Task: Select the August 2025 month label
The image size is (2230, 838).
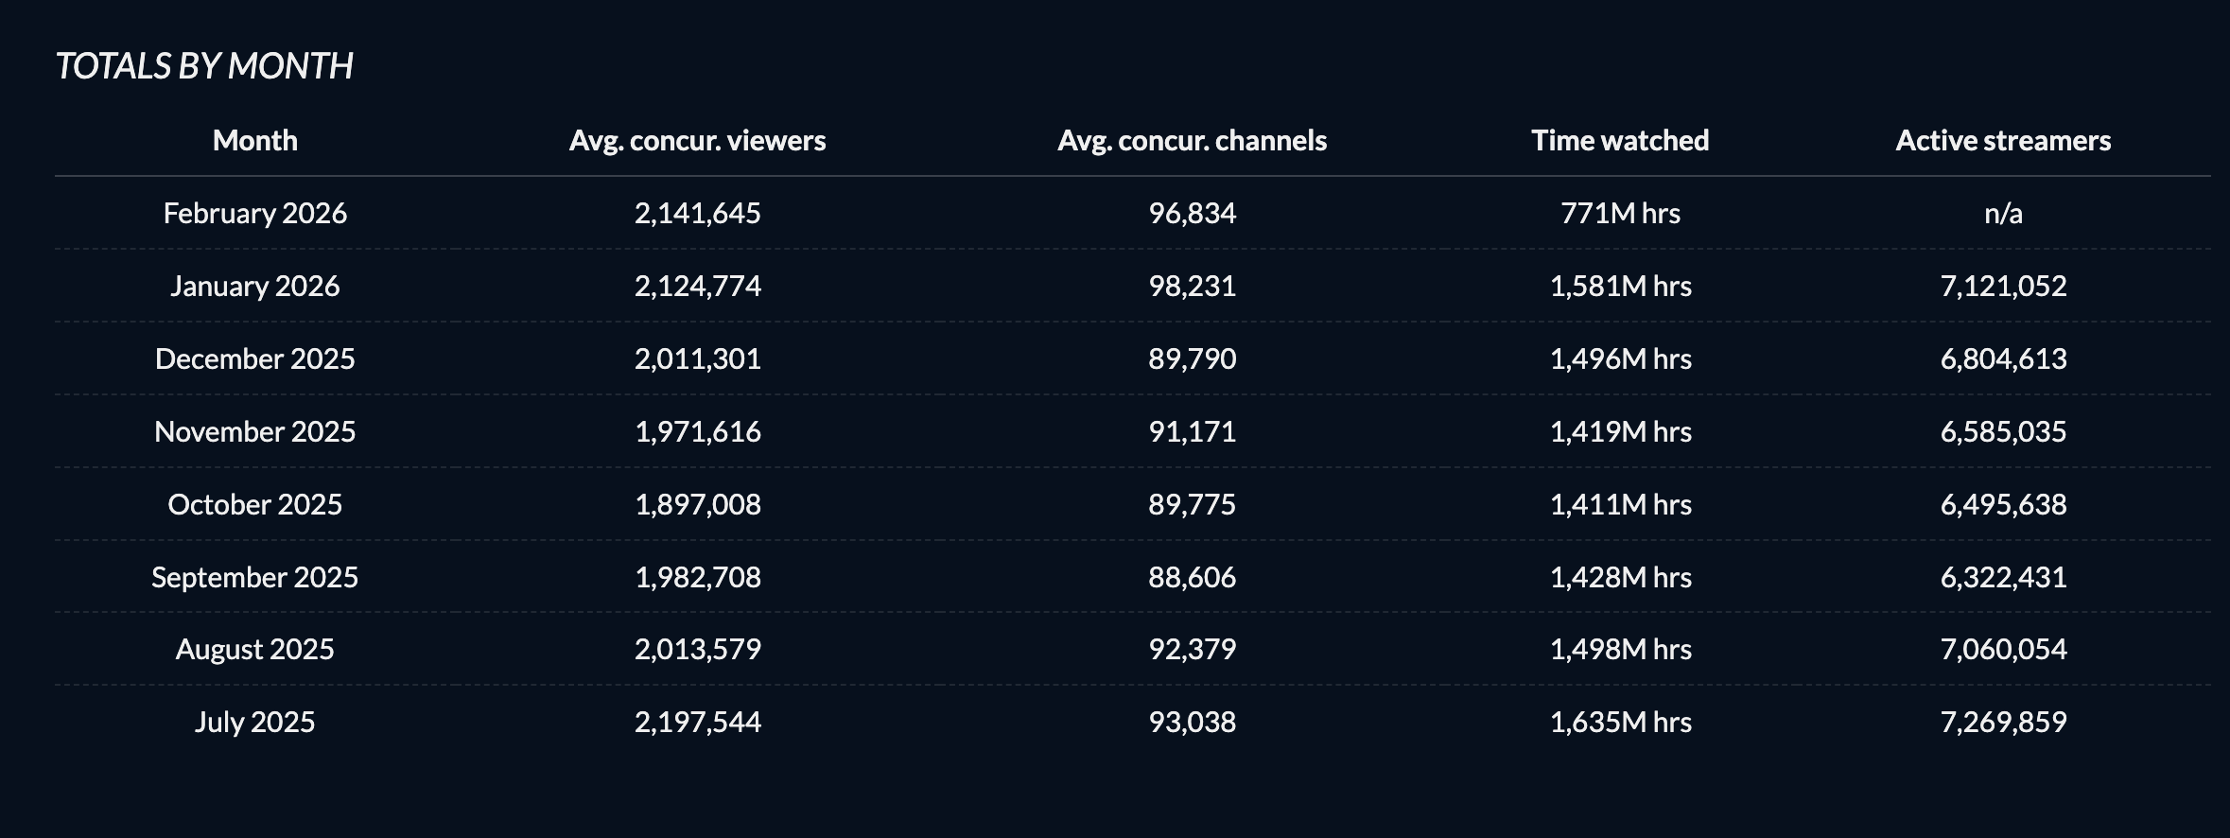Action: (254, 649)
